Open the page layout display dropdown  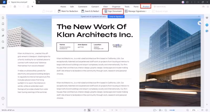pos(161,110)
